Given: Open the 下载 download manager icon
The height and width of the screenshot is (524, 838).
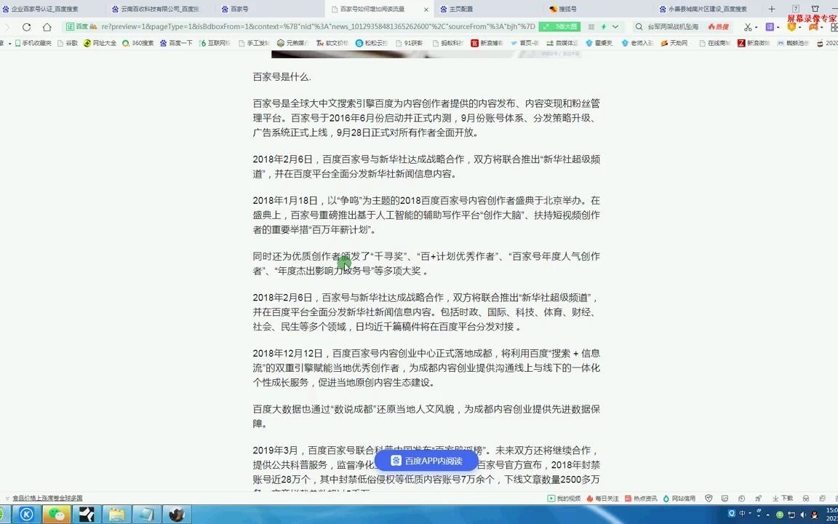Looking at the screenshot, I should pyautogui.click(x=780, y=498).
